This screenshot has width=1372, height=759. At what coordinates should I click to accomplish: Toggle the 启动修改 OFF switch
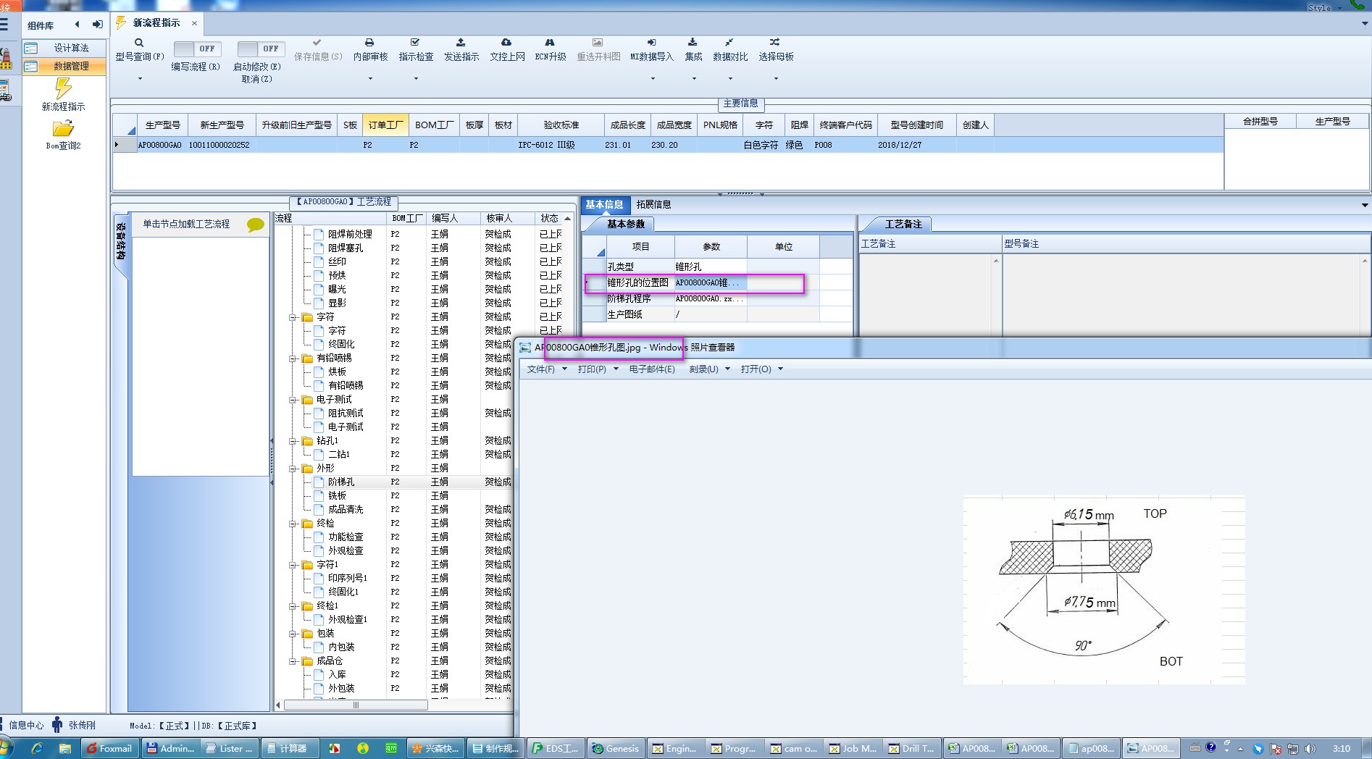pyautogui.click(x=260, y=49)
